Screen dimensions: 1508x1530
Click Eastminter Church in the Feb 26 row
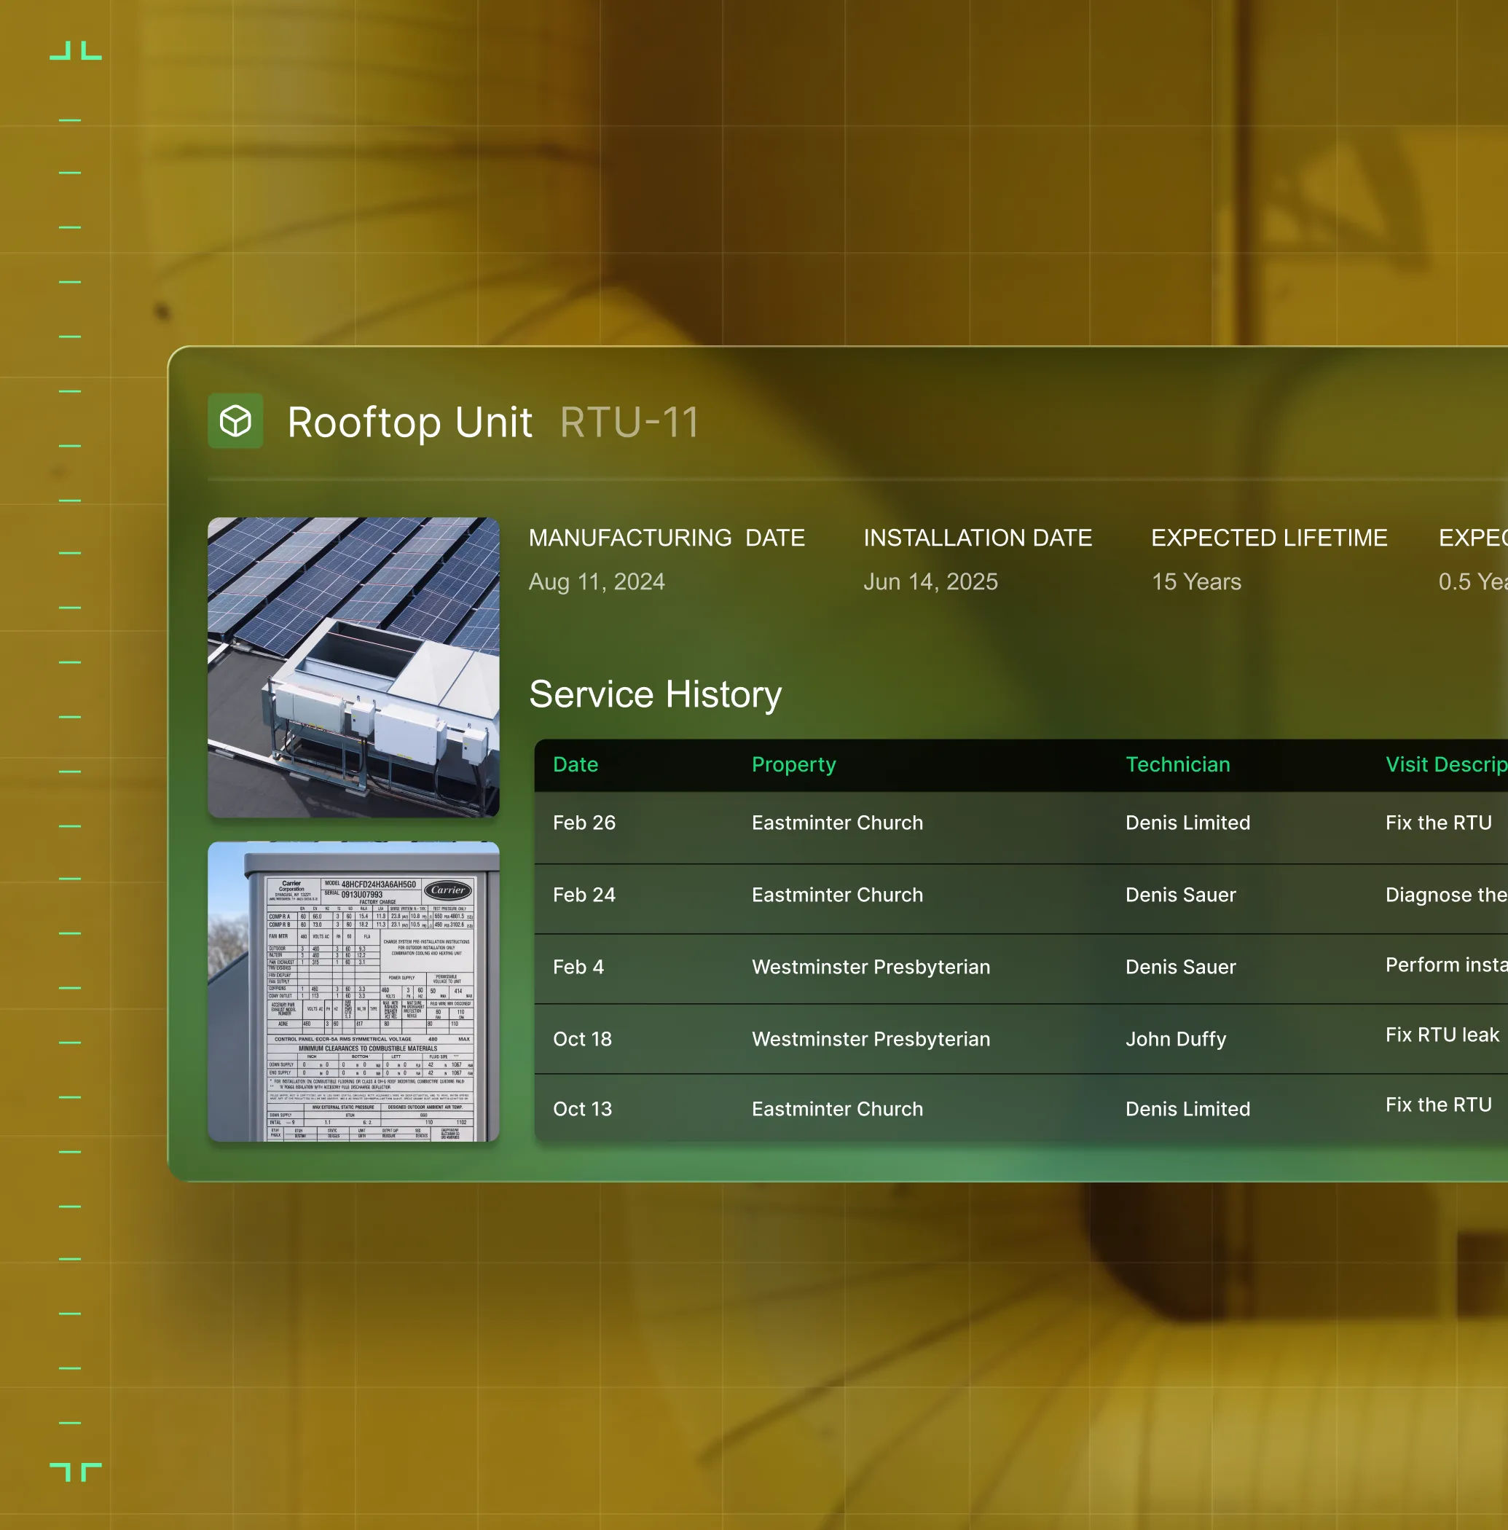click(837, 823)
